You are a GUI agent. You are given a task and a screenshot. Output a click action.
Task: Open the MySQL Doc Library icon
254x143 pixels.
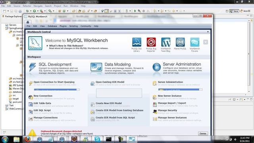[137, 42]
